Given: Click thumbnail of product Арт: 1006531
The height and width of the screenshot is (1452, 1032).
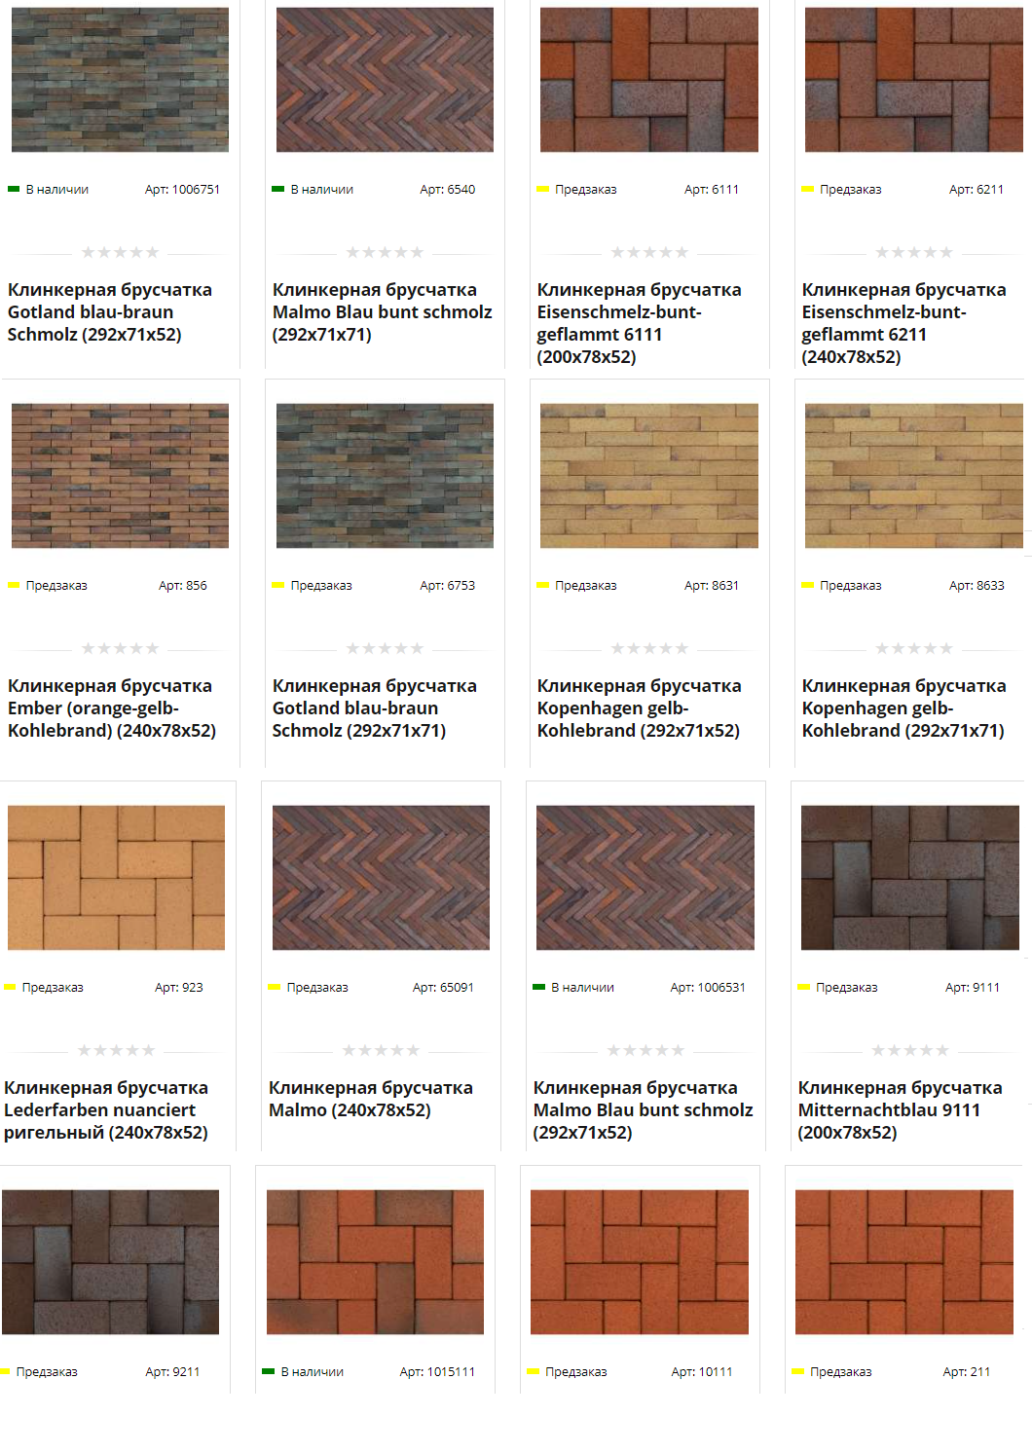Looking at the screenshot, I should 645,878.
